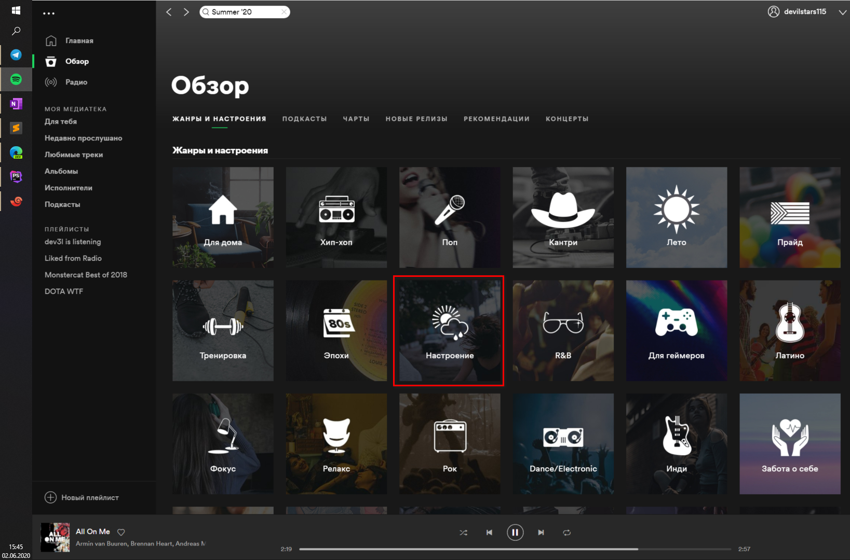This screenshot has height=560, width=850.
Task: Open the Monstercat Best of 2018 playlist
Action: click(x=86, y=275)
